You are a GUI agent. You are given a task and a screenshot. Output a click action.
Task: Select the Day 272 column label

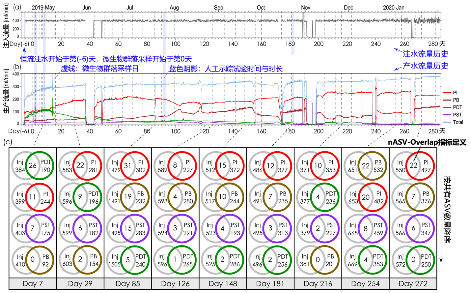pos(413,284)
